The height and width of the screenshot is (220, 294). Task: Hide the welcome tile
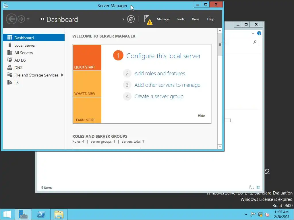[x=201, y=116]
